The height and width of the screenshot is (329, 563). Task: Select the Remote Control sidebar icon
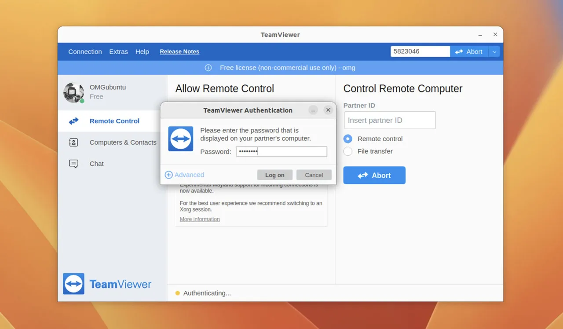pos(73,121)
